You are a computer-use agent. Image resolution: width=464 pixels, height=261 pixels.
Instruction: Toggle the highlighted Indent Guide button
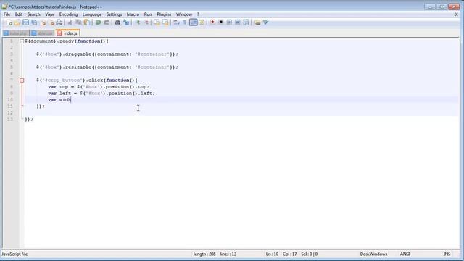pyautogui.click(x=194, y=22)
